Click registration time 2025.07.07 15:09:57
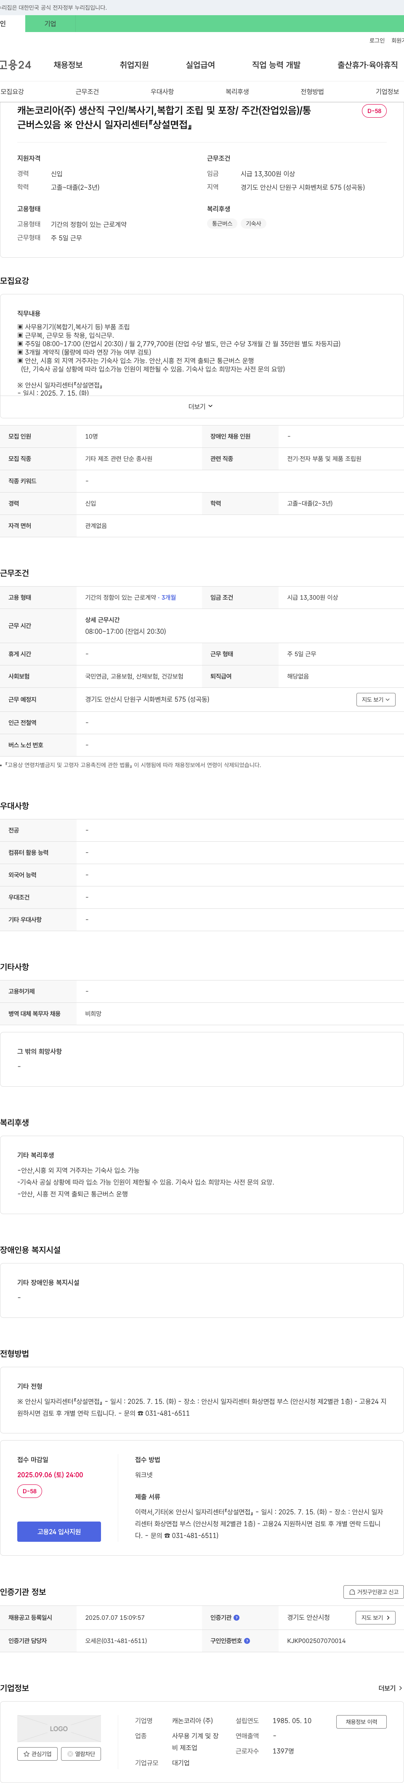 114,1618
